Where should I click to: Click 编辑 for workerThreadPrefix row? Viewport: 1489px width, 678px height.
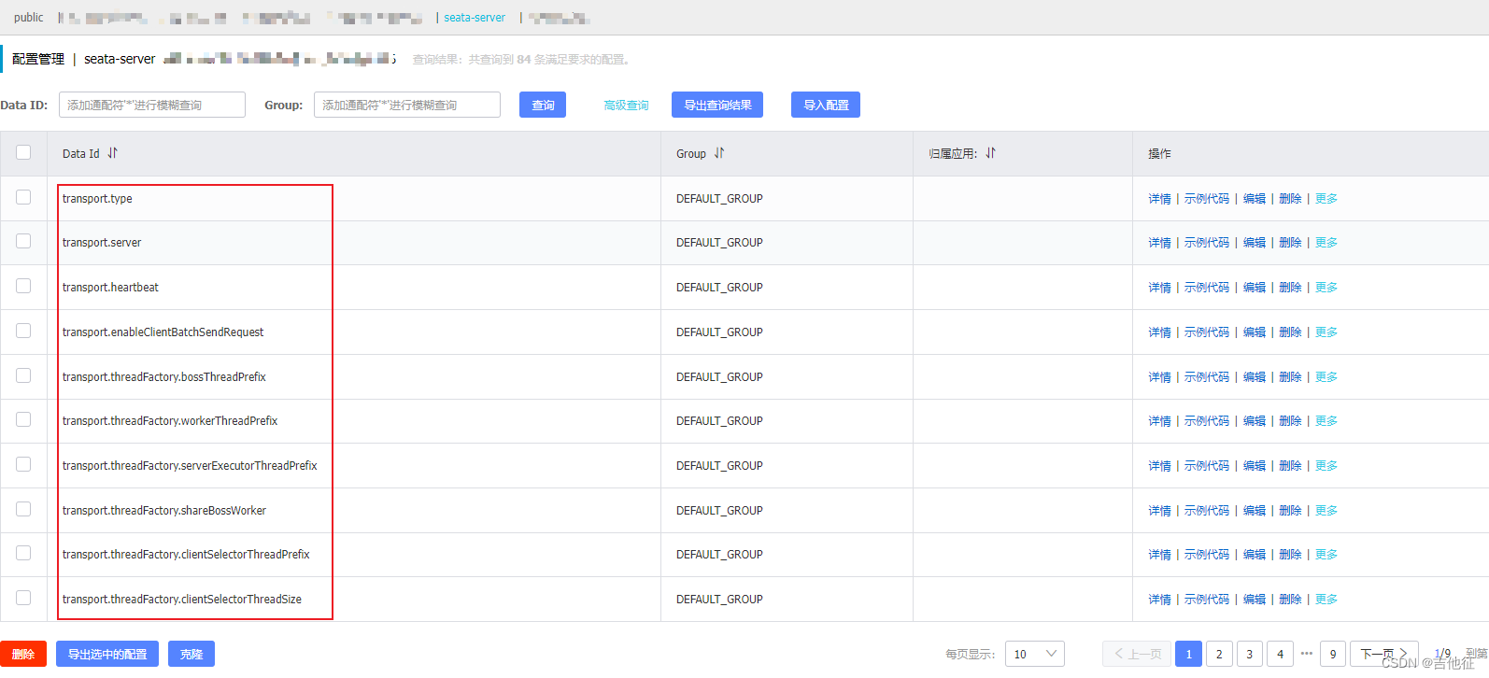point(1255,420)
